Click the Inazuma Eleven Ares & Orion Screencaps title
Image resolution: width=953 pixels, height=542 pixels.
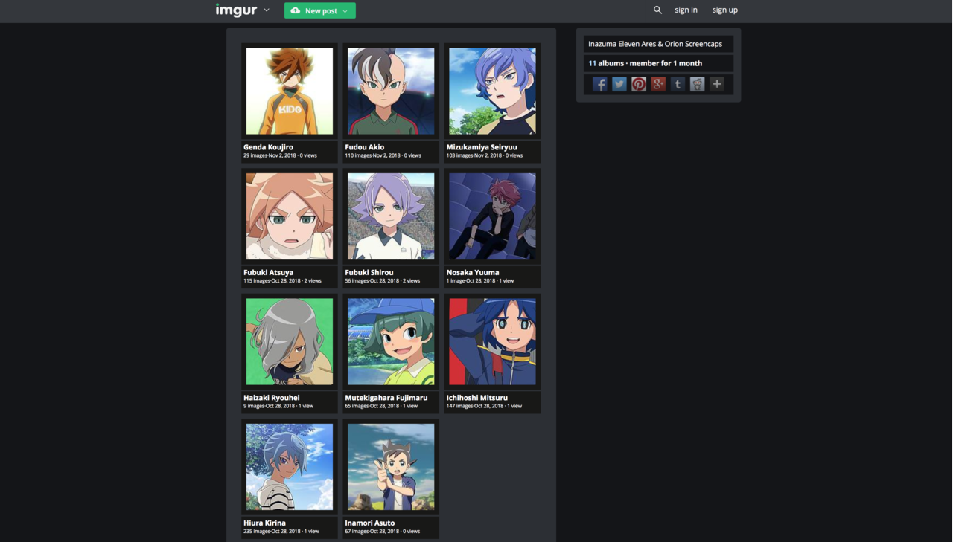pos(655,44)
